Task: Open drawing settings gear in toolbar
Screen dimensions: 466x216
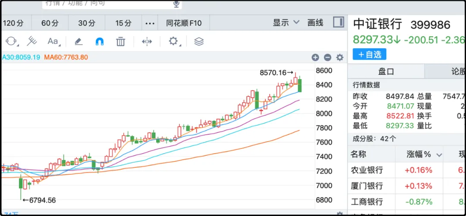Action: tap(173, 41)
